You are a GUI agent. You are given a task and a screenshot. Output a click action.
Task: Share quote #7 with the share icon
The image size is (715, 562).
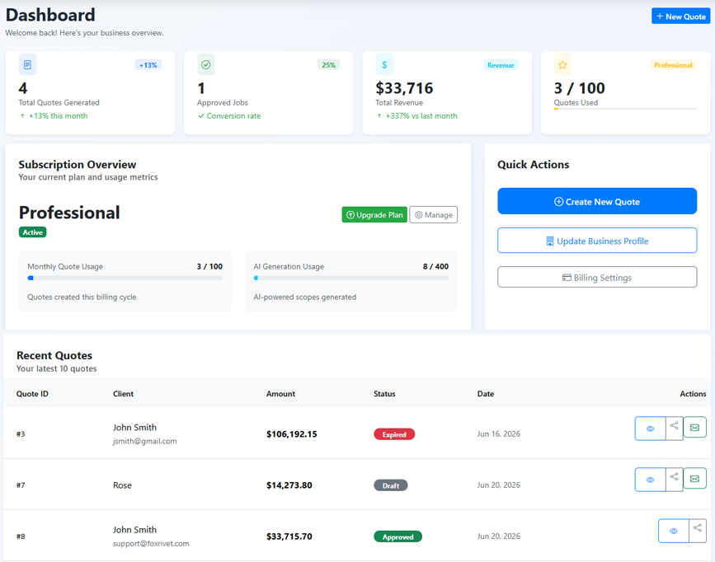tap(674, 480)
